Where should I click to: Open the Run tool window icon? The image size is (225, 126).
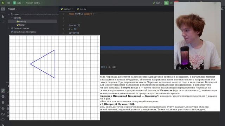(3, 91)
